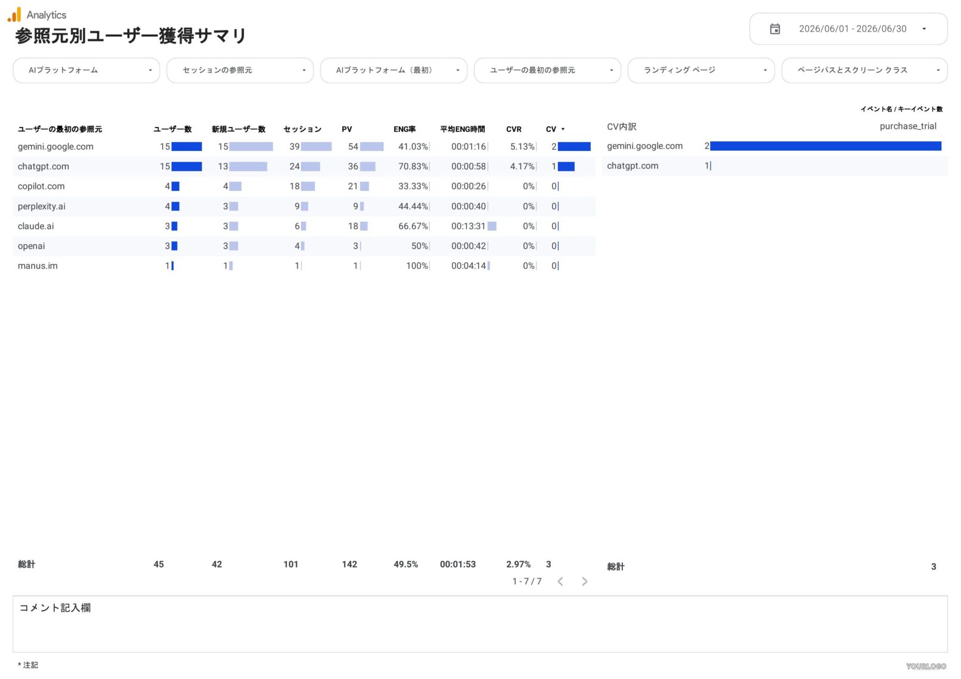Sort by 新規ユーザー数 column header
This screenshot has height=679, width=961.
point(238,129)
